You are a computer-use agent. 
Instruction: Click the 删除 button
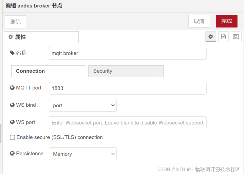[x=15, y=22]
